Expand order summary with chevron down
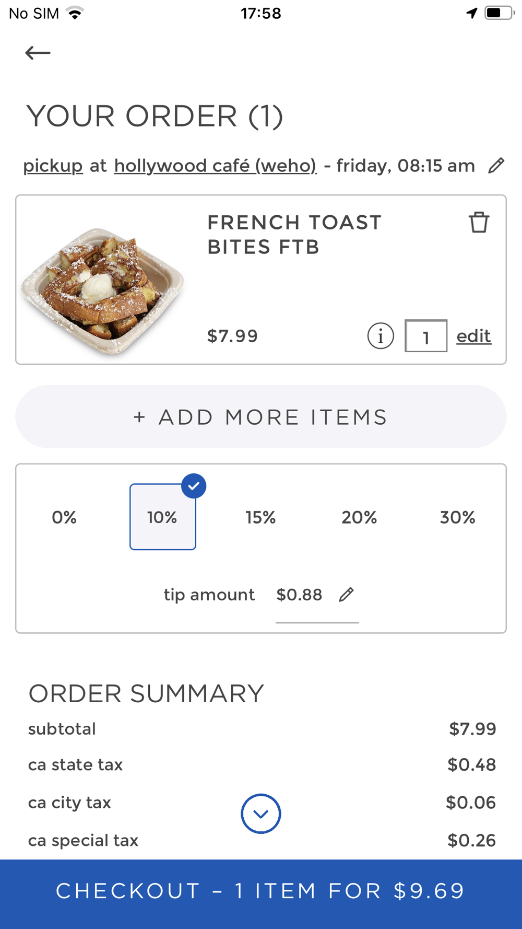522x929 pixels. [261, 814]
